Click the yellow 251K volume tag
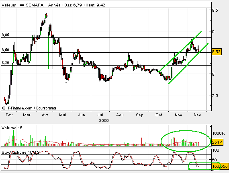The image size is (229, 173). pos(217,142)
